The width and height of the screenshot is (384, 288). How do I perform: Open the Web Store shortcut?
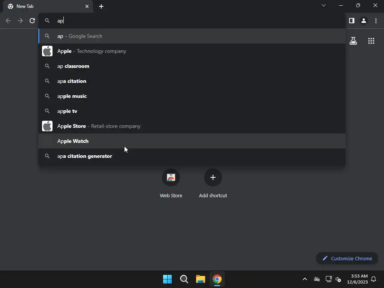pyautogui.click(x=171, y=183)
